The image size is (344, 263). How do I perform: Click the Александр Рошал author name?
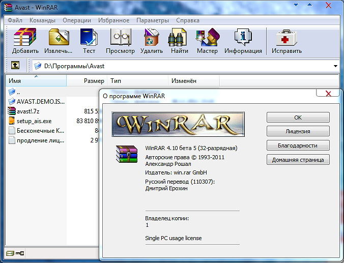click(168, 164)
